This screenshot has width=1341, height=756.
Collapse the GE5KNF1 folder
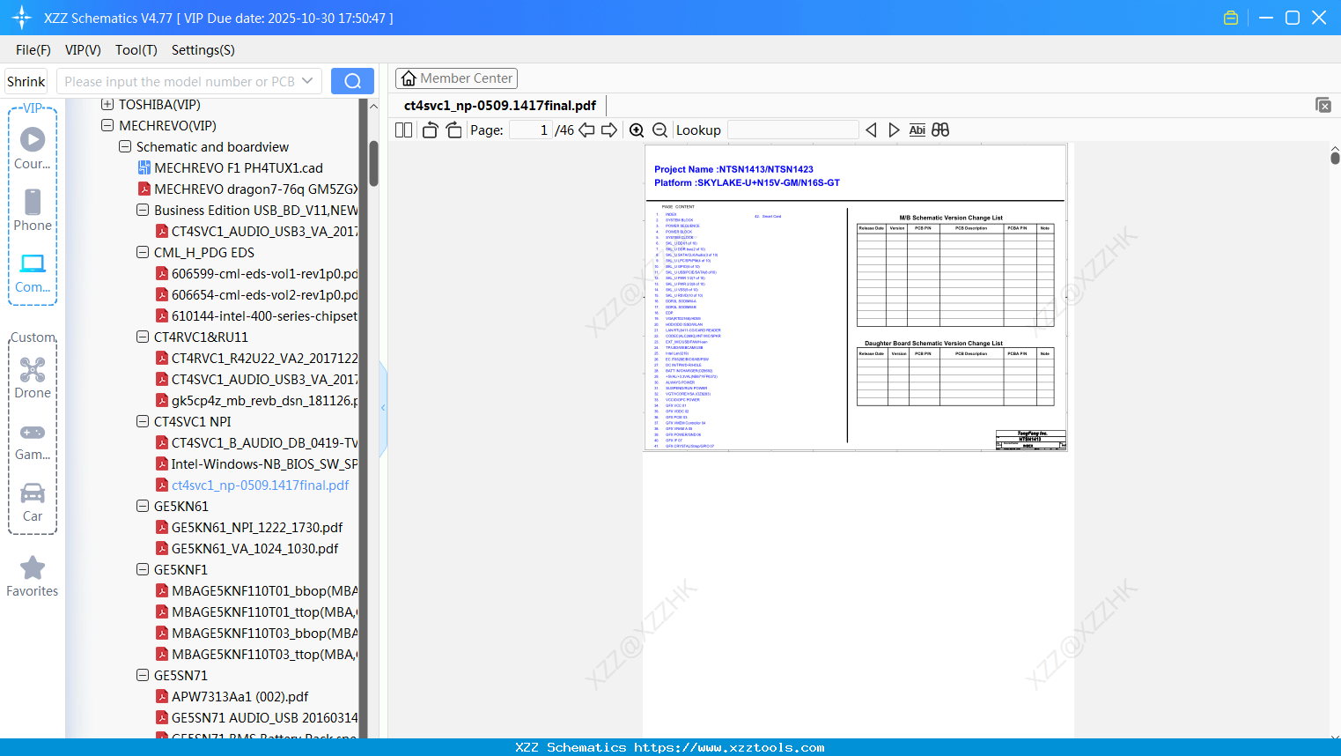click(x=143, y=569)
